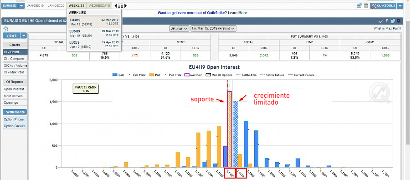Go to previous expiration with left arrow
410x180 pixels.
pyautogui.click(x=116, y=6)
